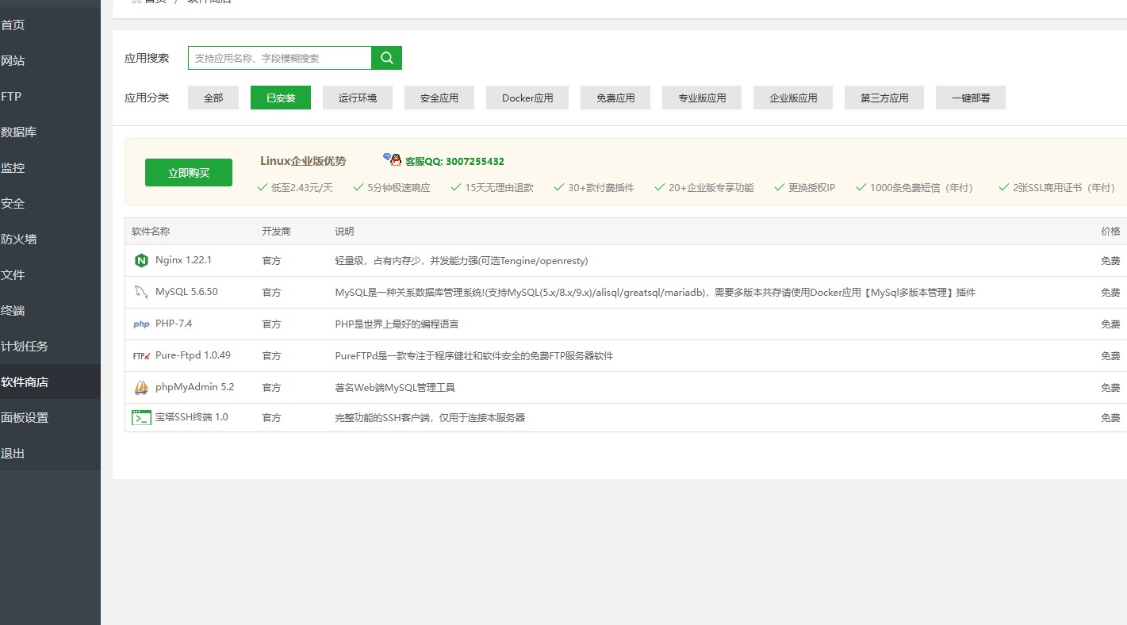This screenshot has height=625, width=1127.
Task: Click the 价格 column header
Action: coord(1110,232)
